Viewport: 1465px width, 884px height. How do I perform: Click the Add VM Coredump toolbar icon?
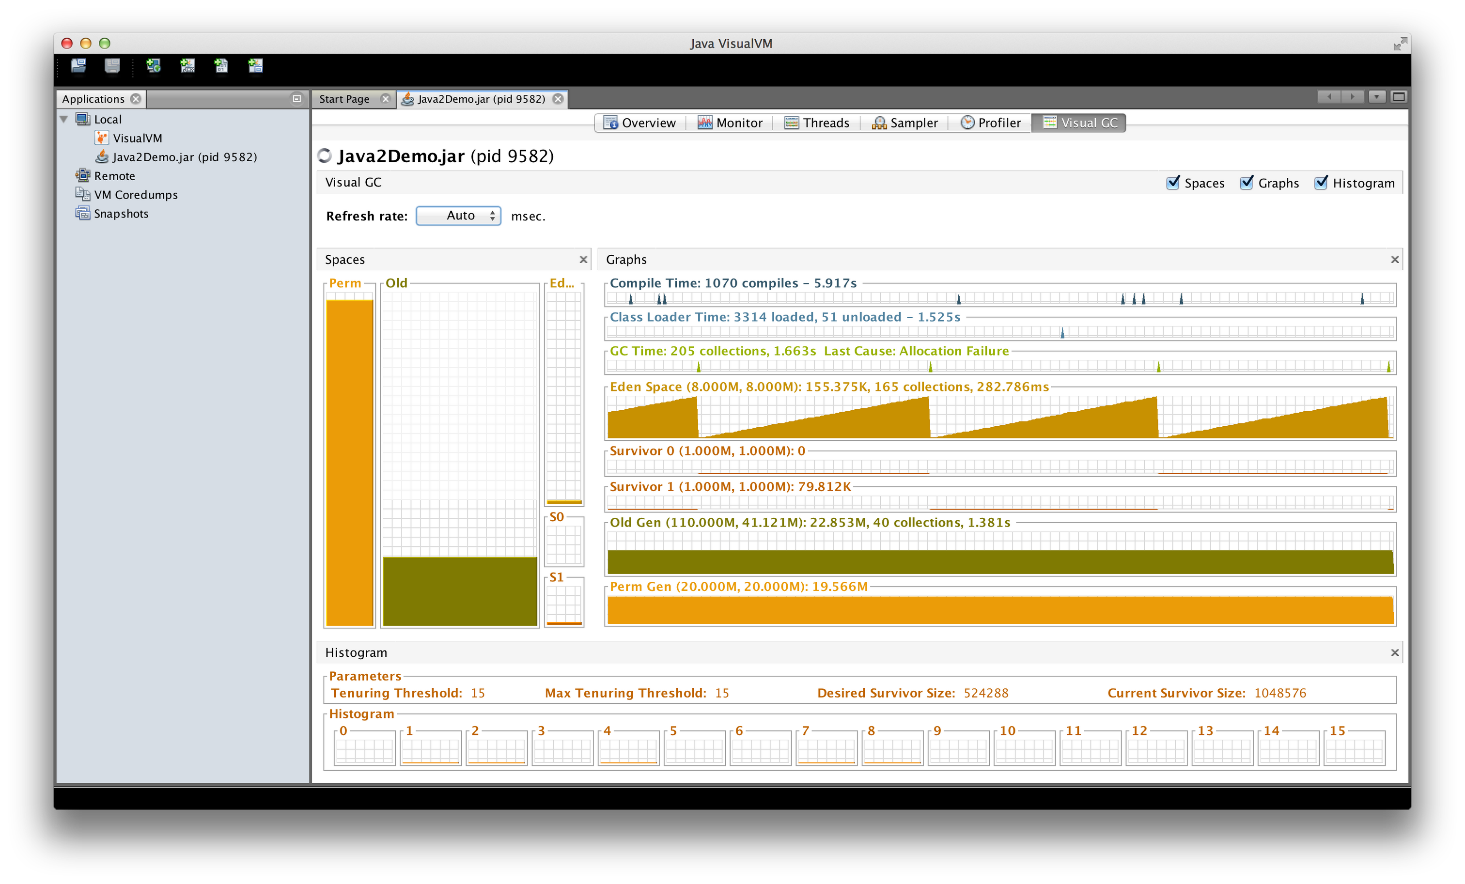coord(222,65)
